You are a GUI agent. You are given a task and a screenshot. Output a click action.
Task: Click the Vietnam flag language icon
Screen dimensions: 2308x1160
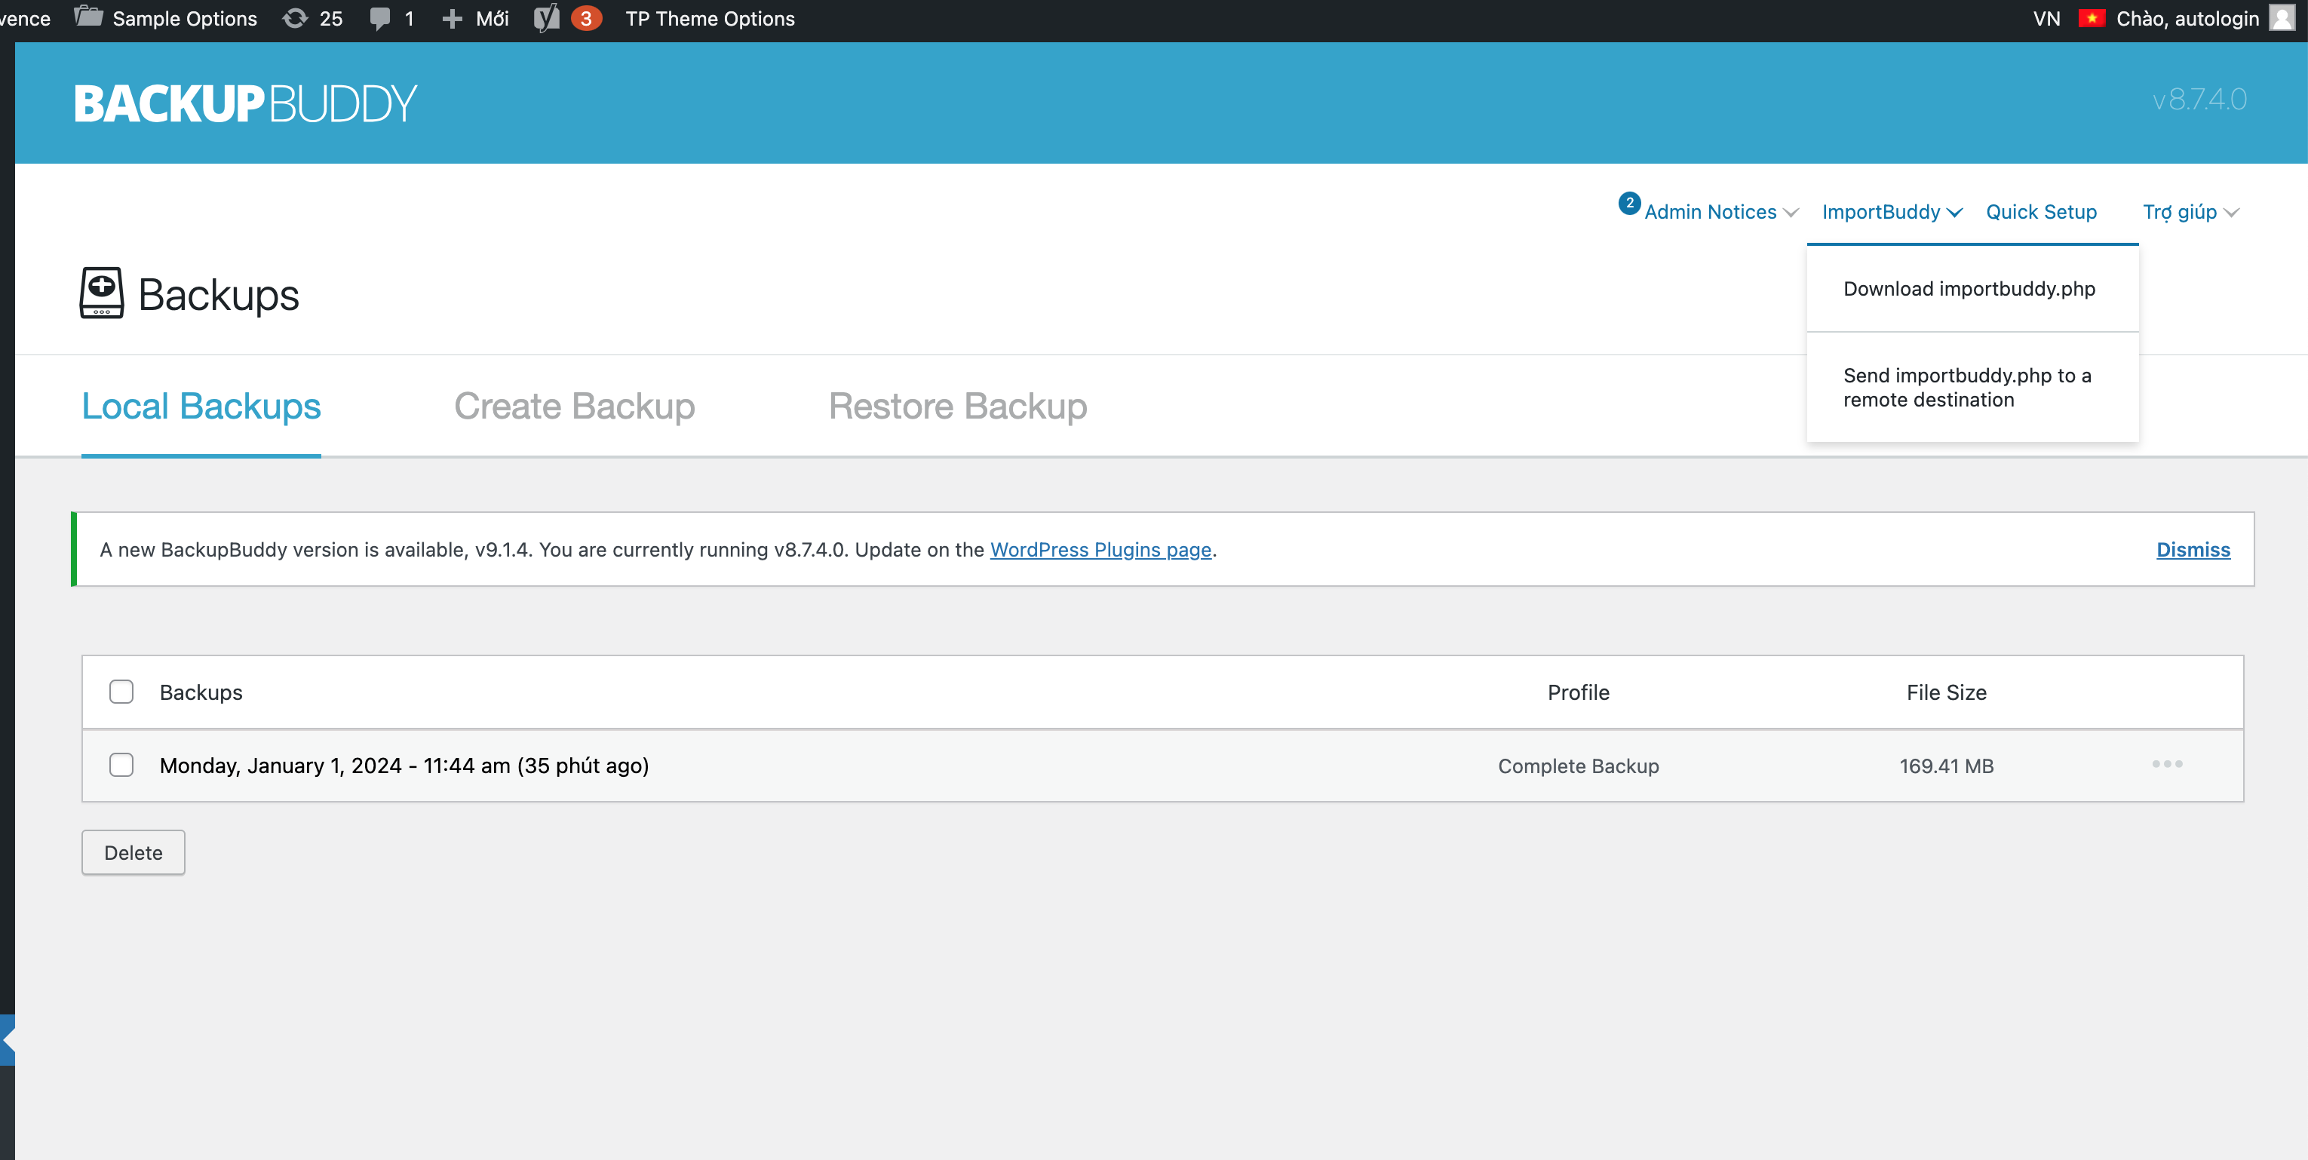[2092, 18]
